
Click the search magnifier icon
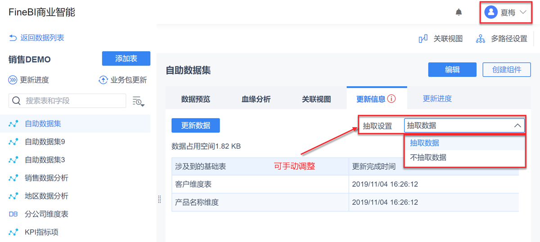tap(17, 101)
